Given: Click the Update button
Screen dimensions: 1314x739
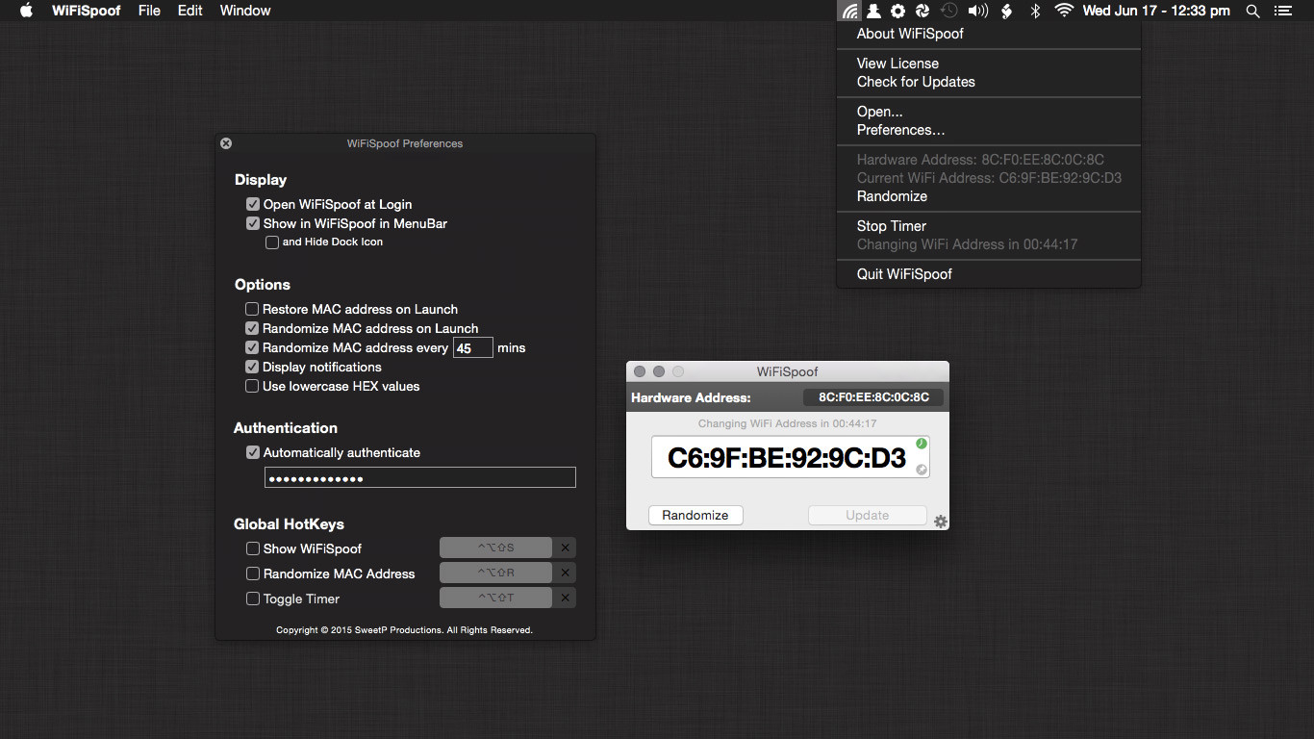Looking at the screenshot, I should point(868,516).
